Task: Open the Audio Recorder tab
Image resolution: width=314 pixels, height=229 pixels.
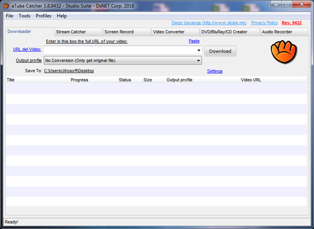Action: point(284,32)
